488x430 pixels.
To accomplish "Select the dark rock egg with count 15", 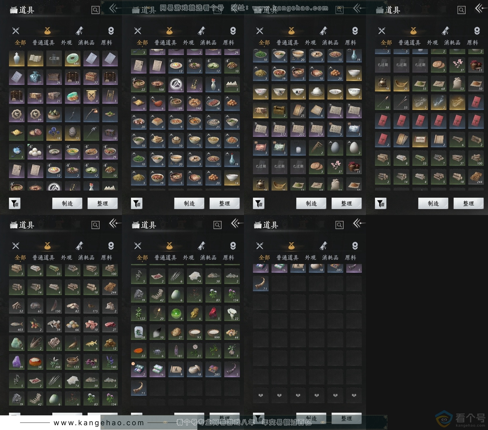I will [x=73, y=133].
